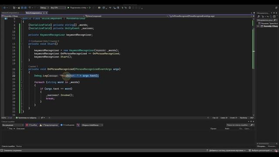Open the OnPhraseRecognized member navigation dropdown
The height and width of the screenshot is (157, 279).
tap(211, 16)
